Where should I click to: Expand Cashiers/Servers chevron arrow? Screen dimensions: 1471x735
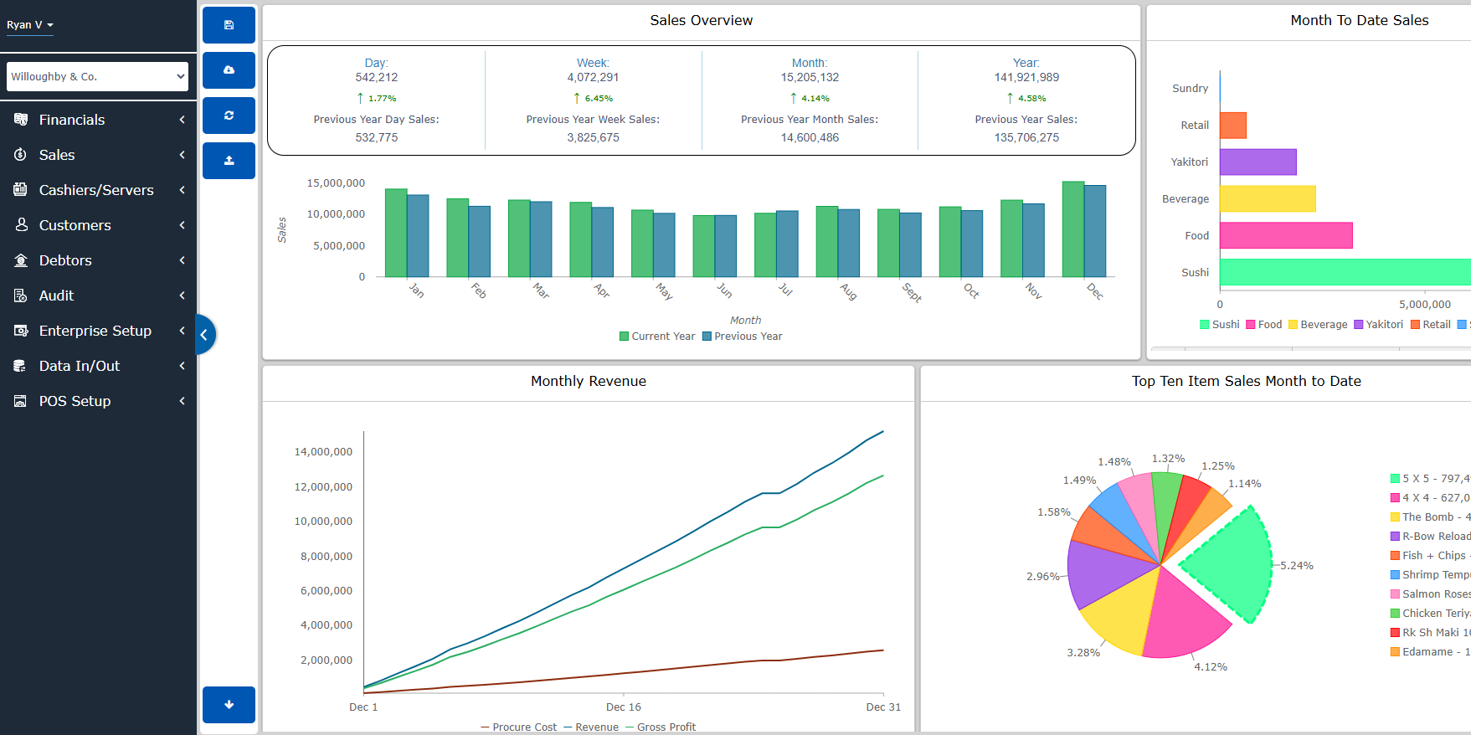pyautogui.click(x=182, y=190)
